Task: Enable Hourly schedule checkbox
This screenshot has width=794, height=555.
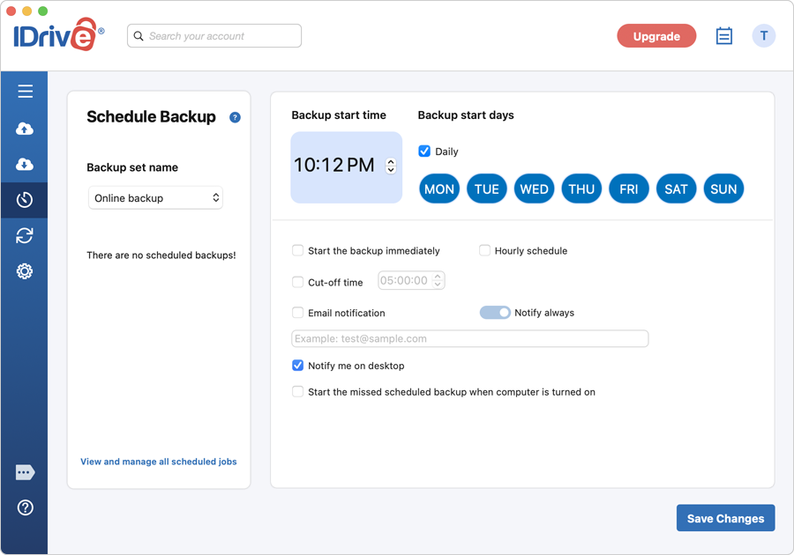Action: [x=484, y=251]
